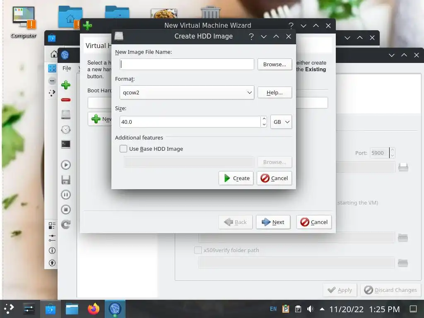Click Next in the VM wizard

(273, 222)
